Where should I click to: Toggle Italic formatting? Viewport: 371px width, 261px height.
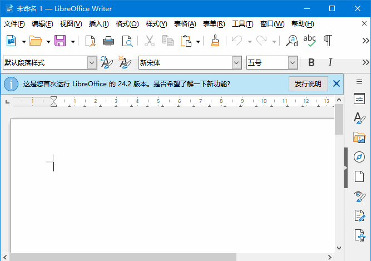(330, 63)
